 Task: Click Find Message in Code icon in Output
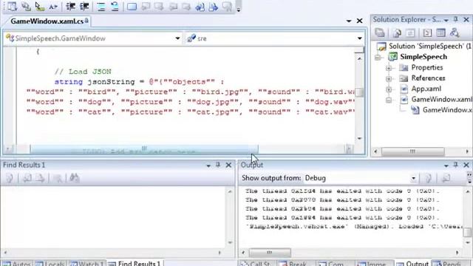[x=429, y=178]
